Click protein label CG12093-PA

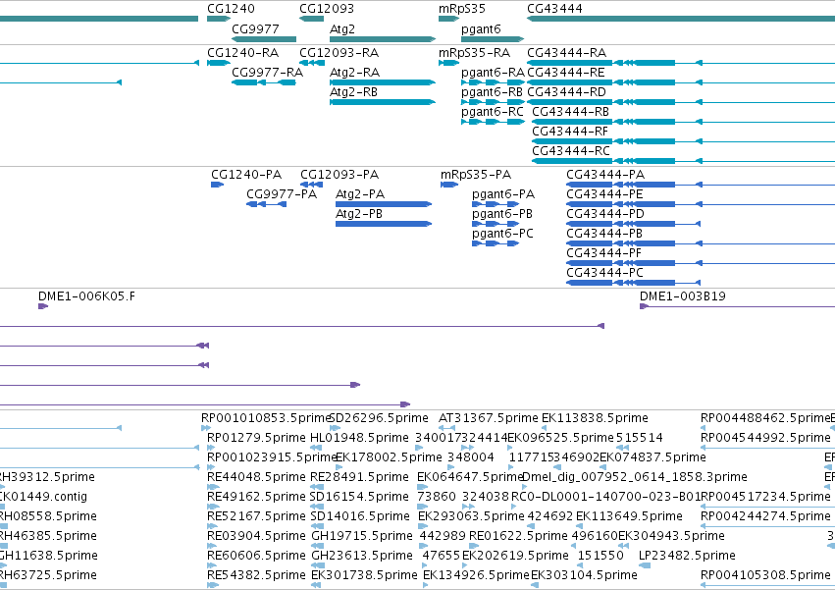click(339, 175)
